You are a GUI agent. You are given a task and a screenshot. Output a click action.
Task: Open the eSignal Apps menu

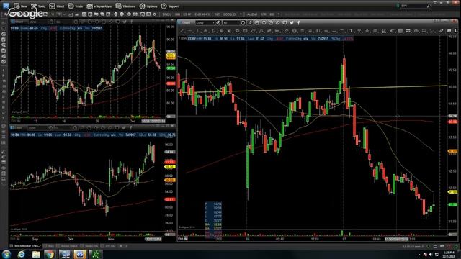point(99,6)
